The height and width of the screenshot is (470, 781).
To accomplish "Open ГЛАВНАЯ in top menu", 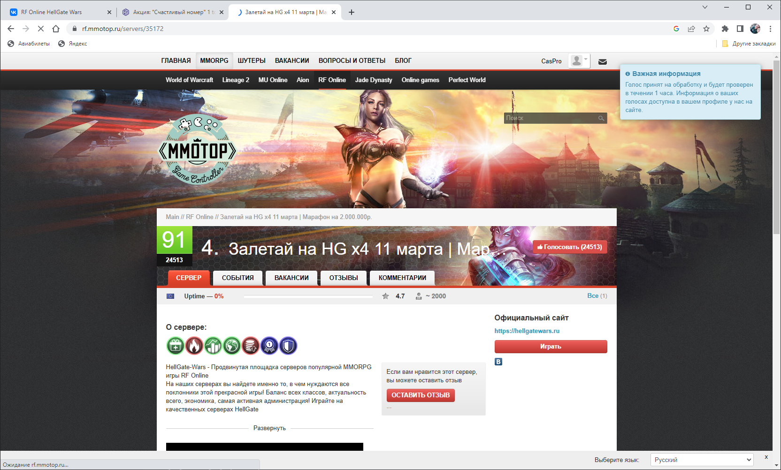I will (x=176, y=61).
